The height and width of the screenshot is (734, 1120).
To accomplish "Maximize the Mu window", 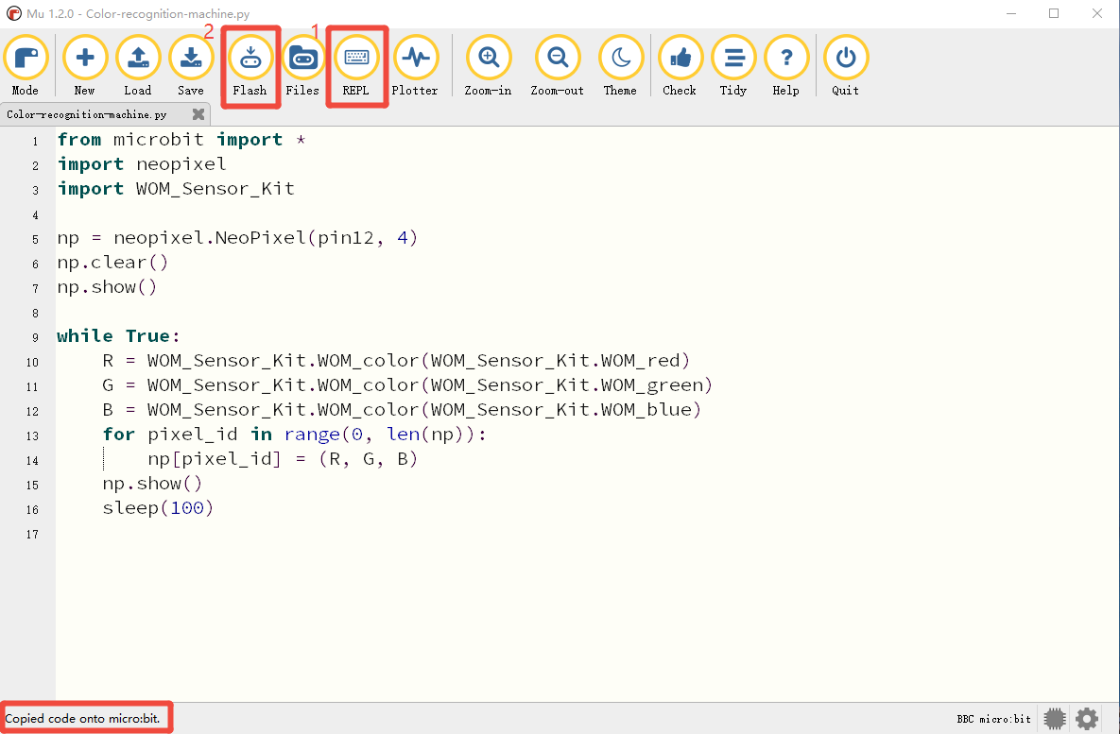I will pyautogui.click(x=1054, y=13).
